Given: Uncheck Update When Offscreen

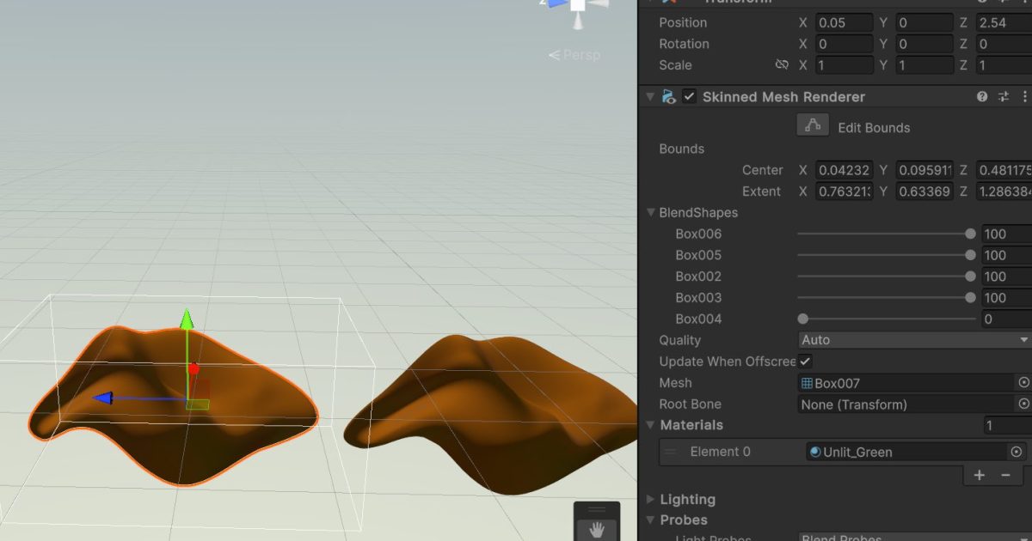Looking at the screenshot, I should point(805,362).
